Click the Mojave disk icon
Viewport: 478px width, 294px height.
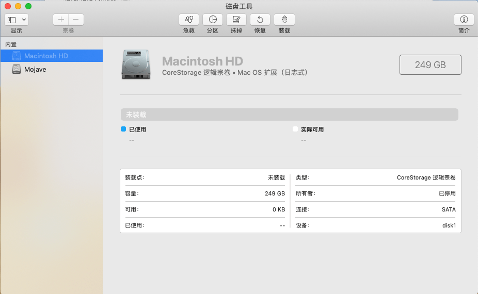tap(17, 69)
